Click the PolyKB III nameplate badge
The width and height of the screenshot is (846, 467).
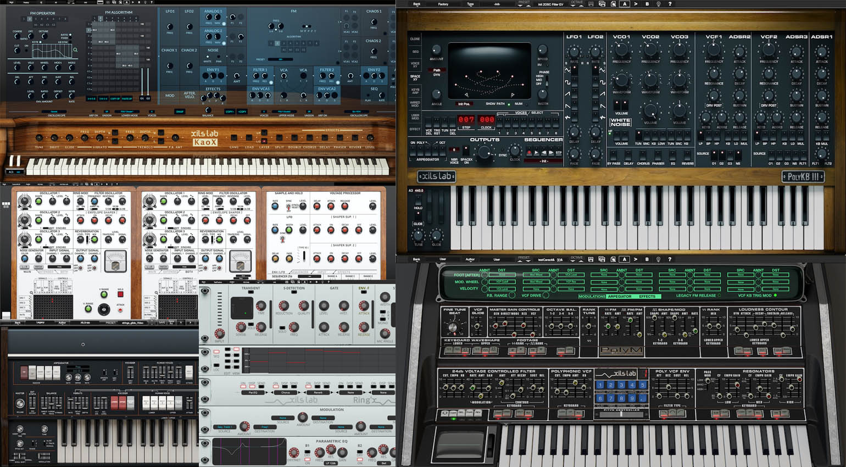(803, 176)
